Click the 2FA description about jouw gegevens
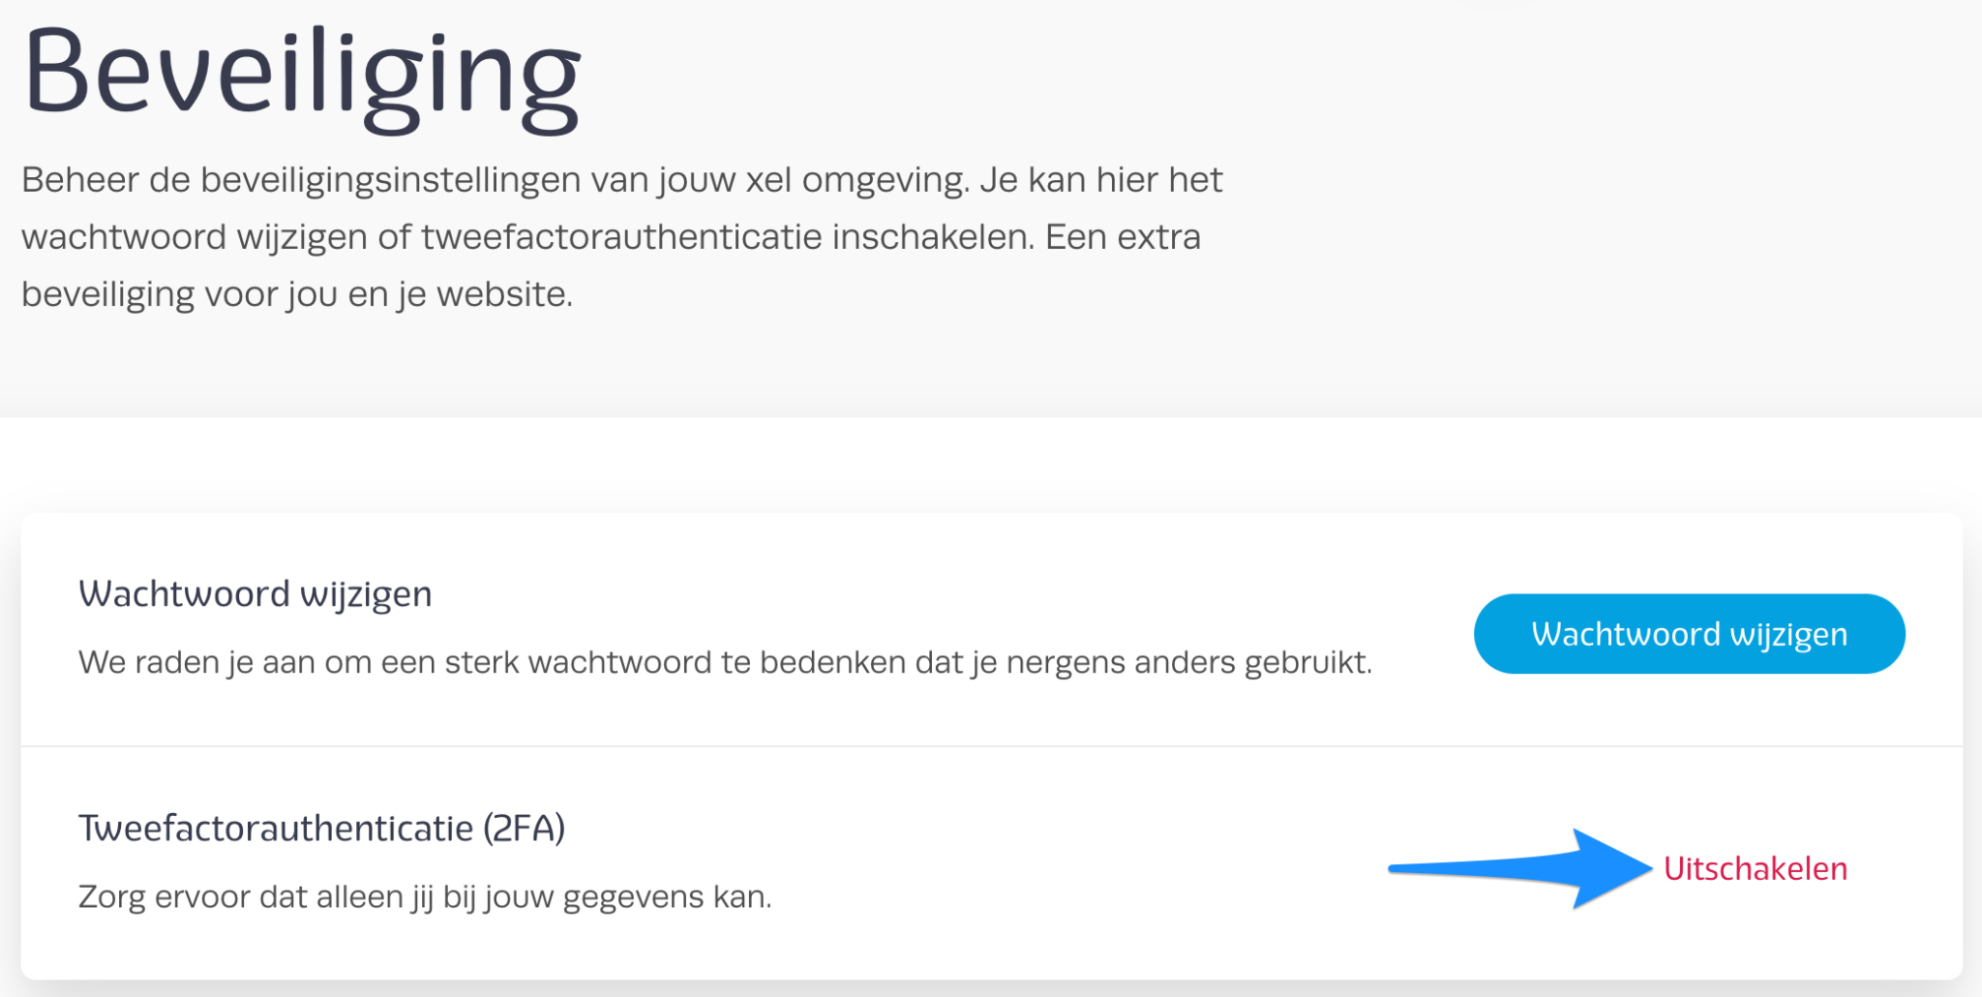This screenshot has height=997, width=1982. (424, 895)
